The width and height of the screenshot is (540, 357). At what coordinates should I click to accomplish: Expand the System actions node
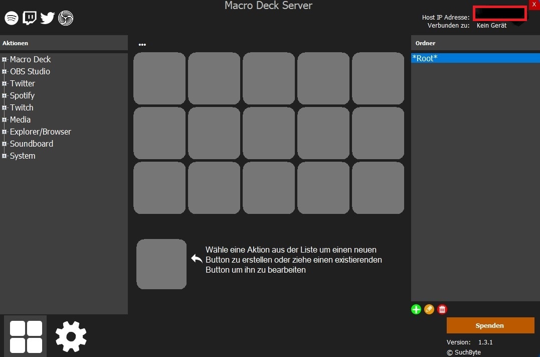(x=4, y=156)
